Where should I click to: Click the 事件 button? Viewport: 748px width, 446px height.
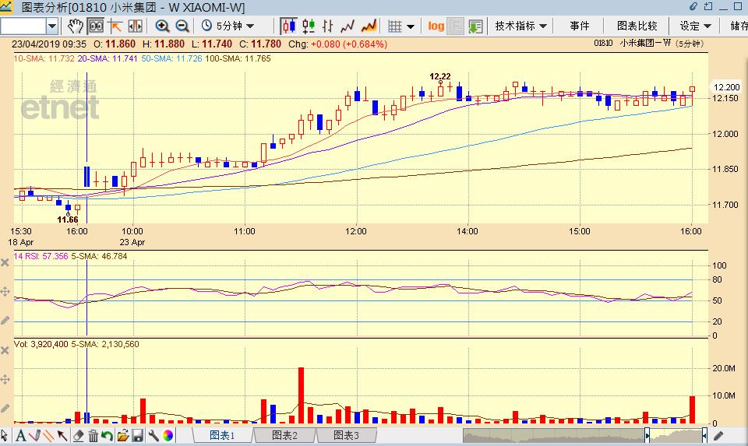click(580, 26)
